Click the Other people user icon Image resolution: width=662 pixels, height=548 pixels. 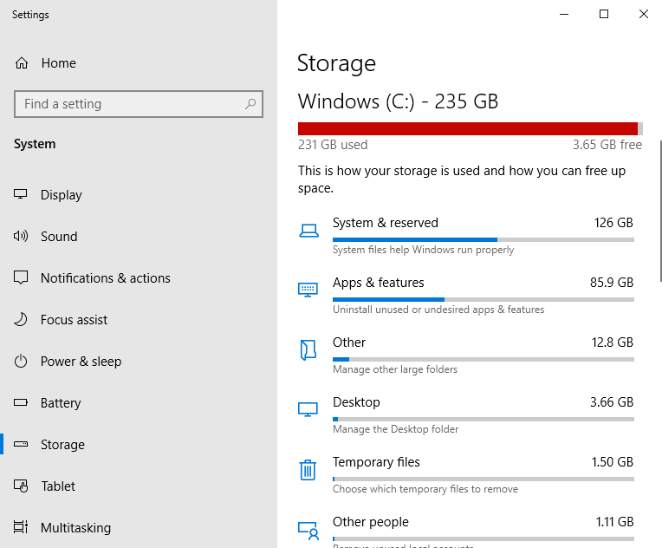click(x=308, y=531)
